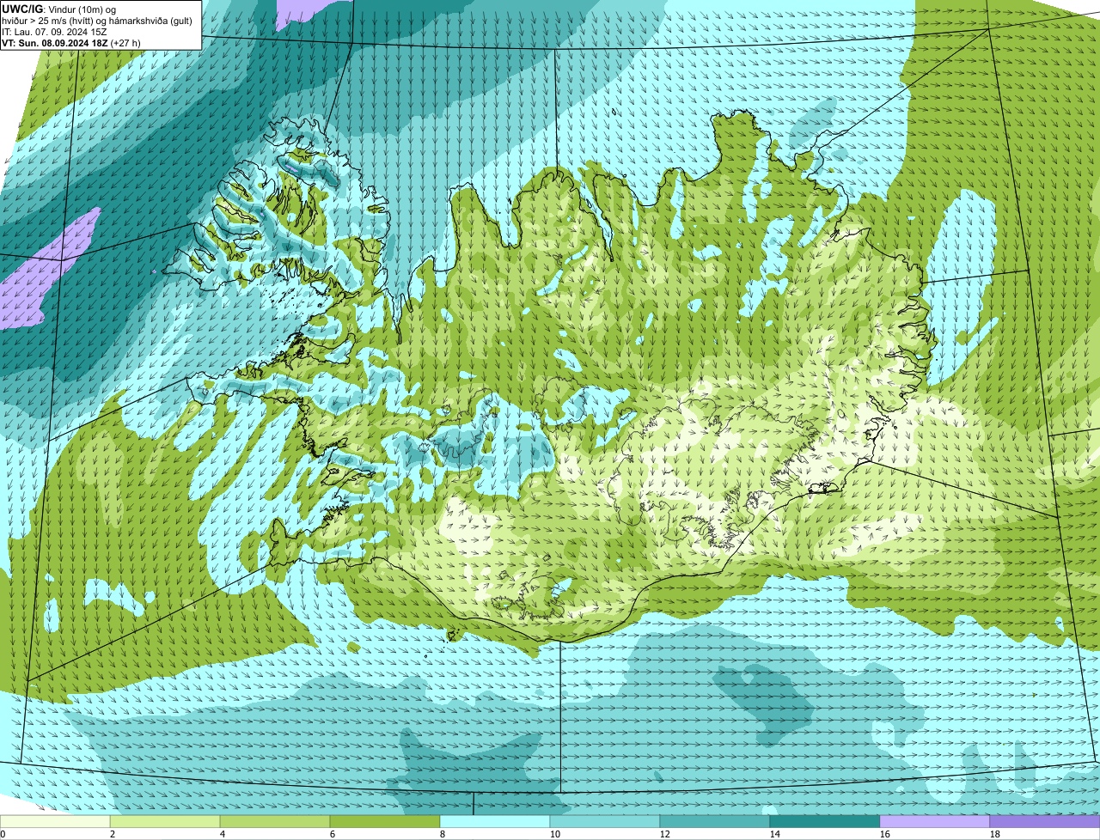Click the 2–4 m/s light yellow-green legend swatch

pos(165,822)
